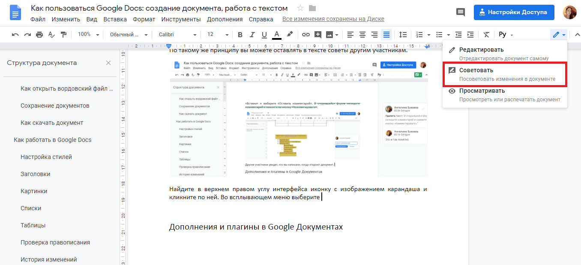Select Таблицы in document outline

pos(32,225)
